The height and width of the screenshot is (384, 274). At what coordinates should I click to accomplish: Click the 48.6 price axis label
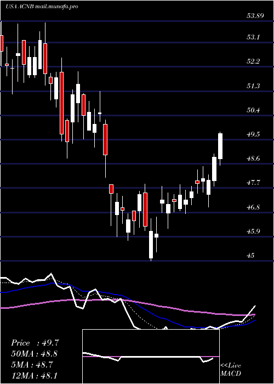254,159
